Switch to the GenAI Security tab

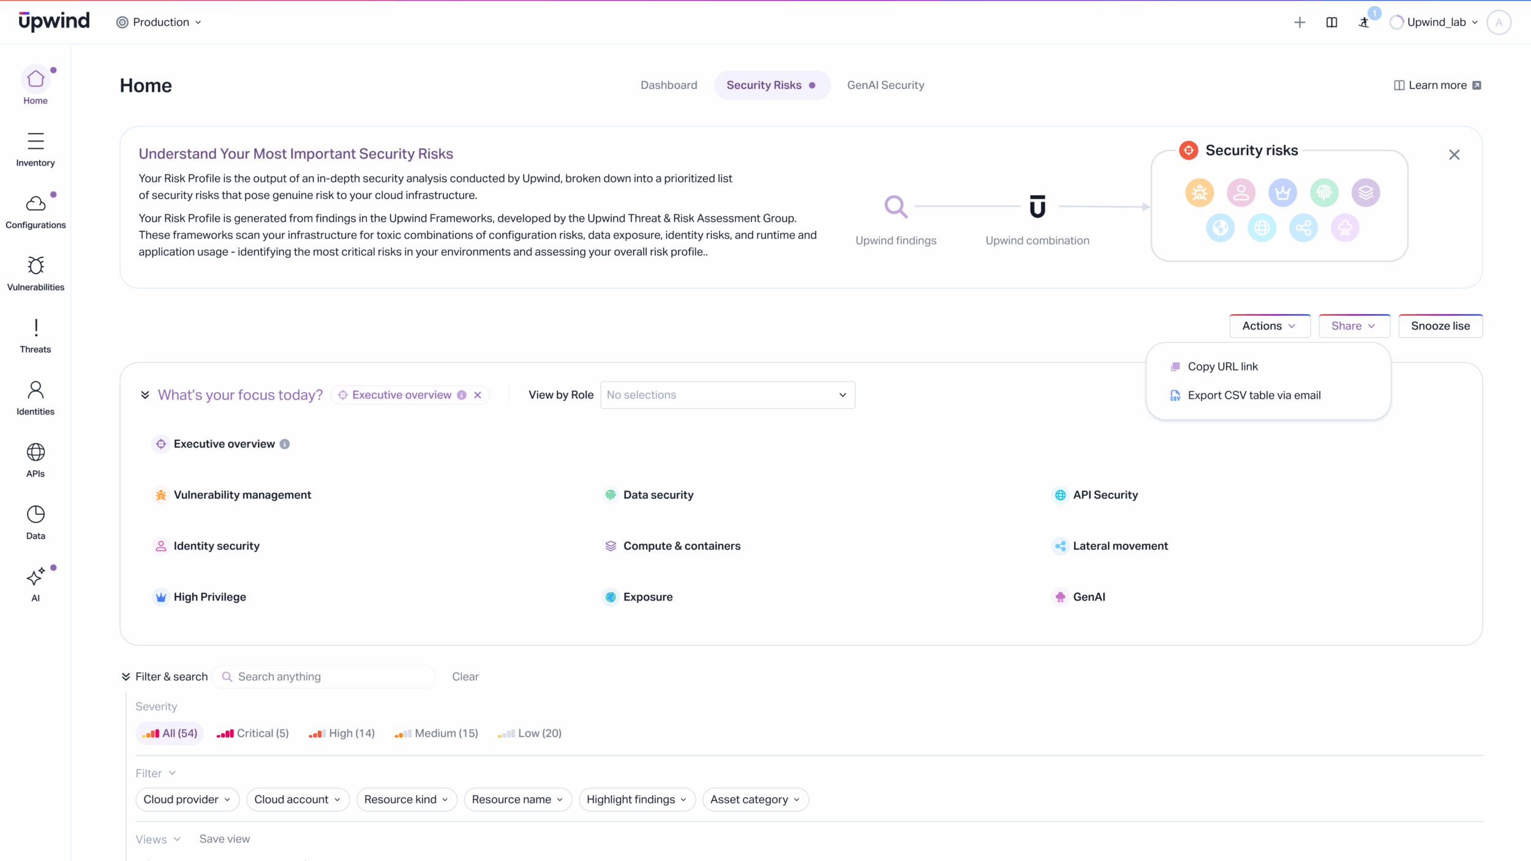[x=885, y=85]
